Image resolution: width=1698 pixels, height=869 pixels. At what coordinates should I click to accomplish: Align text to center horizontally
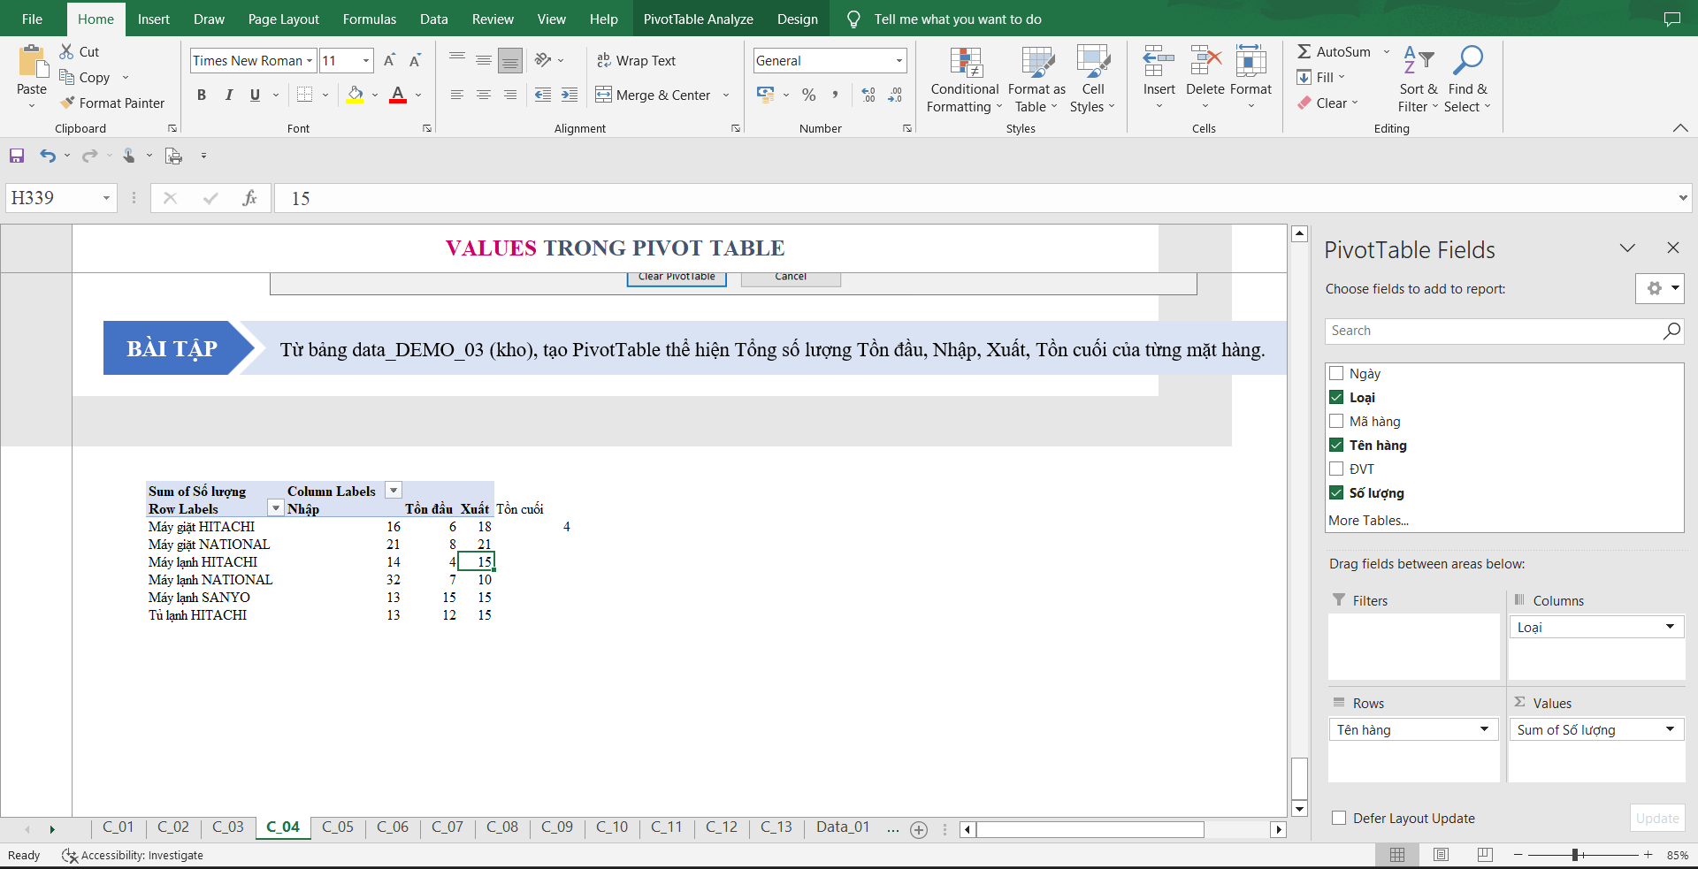pos(484,95)
